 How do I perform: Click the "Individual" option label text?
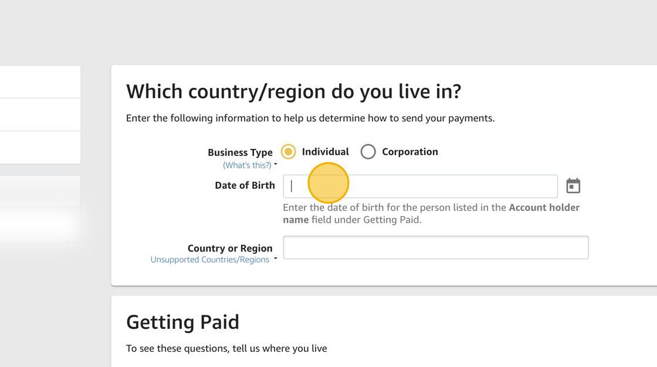(325, 152)
